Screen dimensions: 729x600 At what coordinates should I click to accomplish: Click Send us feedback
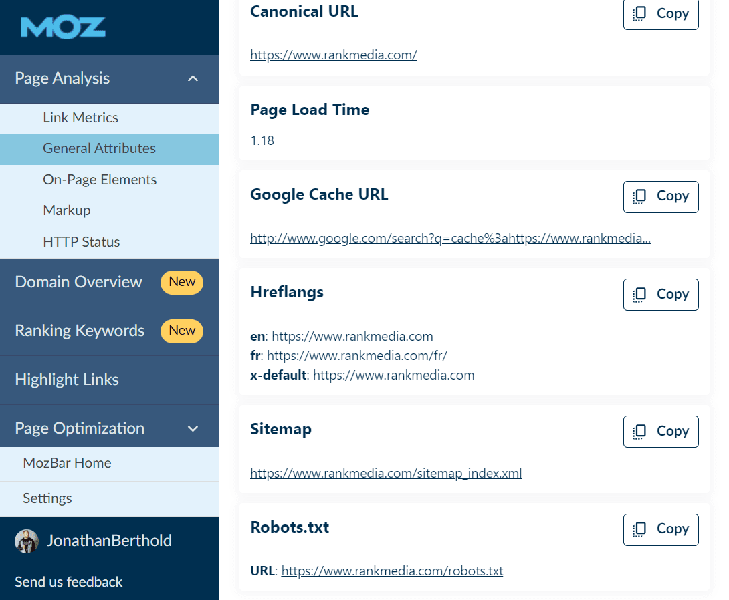[x=68, y=582]
